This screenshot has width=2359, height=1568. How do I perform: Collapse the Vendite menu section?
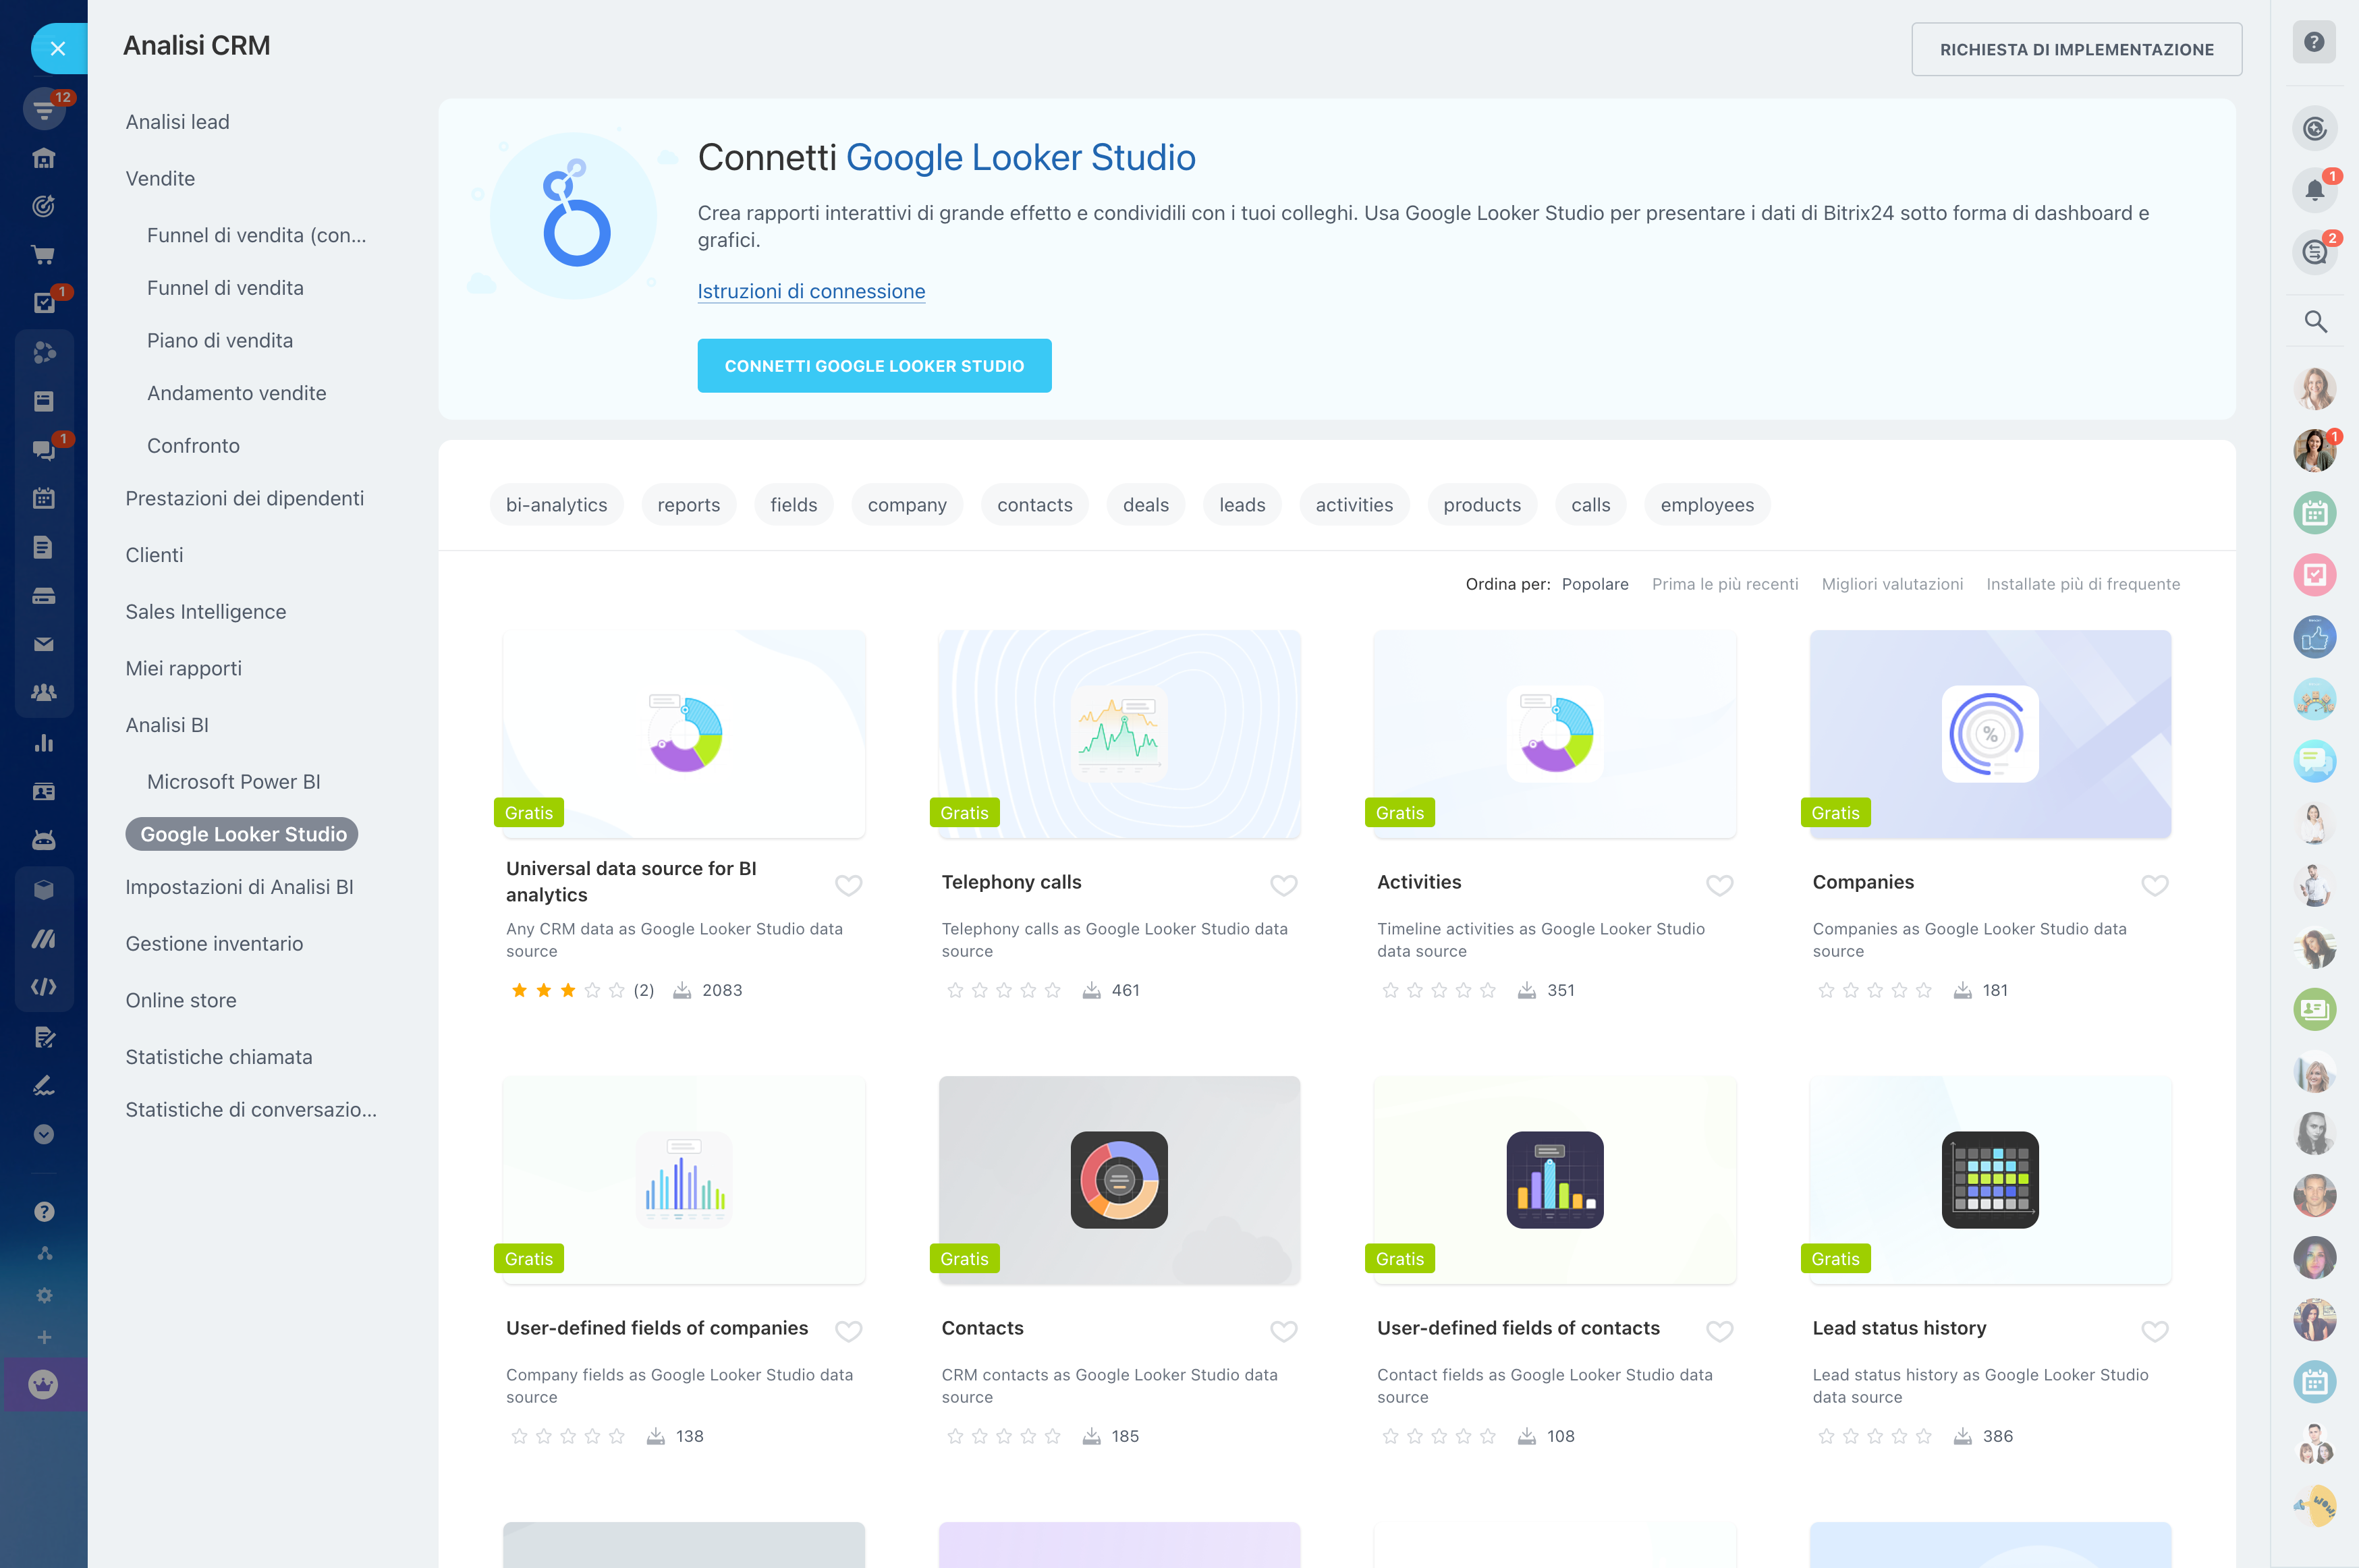click(x=160, y=179)
